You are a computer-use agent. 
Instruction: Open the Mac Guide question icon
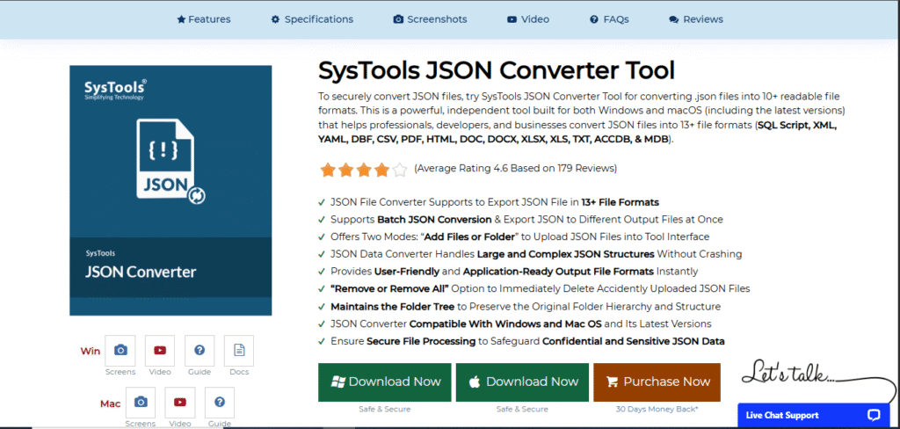tap(219, 402)
